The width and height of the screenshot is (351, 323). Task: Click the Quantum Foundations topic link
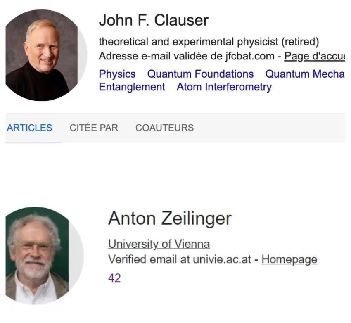[201, 74]
